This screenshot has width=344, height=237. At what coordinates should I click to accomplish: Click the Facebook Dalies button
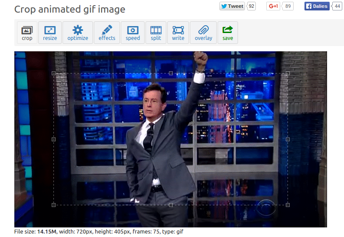tap(317, 6)
